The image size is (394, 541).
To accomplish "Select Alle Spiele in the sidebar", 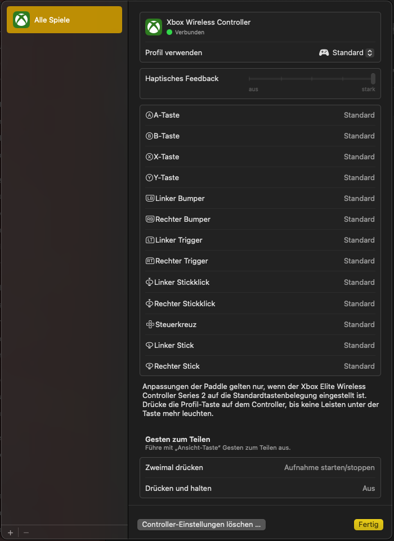I will point(64,20).
